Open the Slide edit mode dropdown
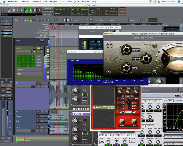This screenshot has height=146, width=183. click(18, 20)
